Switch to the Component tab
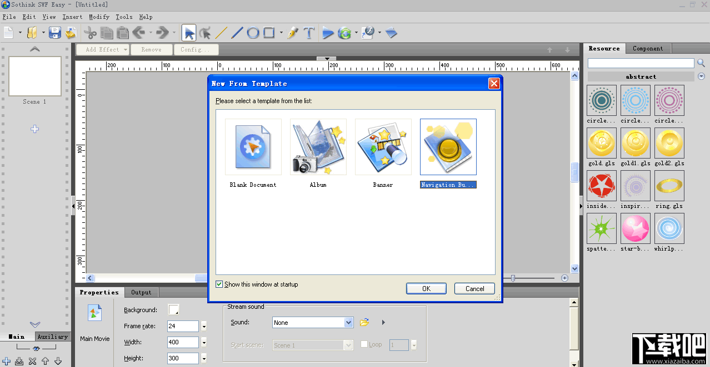Viewport: 710px width, 367px height. [x=648, y=48]
